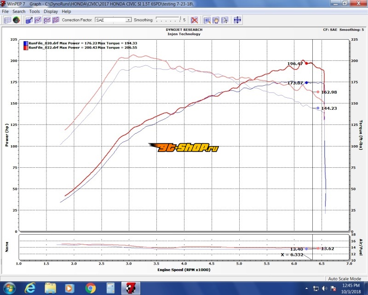Open the Display menu

tap(51, 11)
